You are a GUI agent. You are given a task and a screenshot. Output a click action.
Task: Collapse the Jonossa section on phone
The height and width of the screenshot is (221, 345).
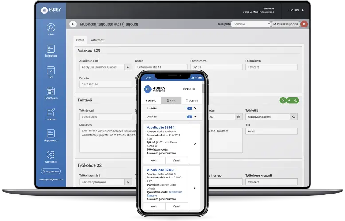tap(195, 116)
